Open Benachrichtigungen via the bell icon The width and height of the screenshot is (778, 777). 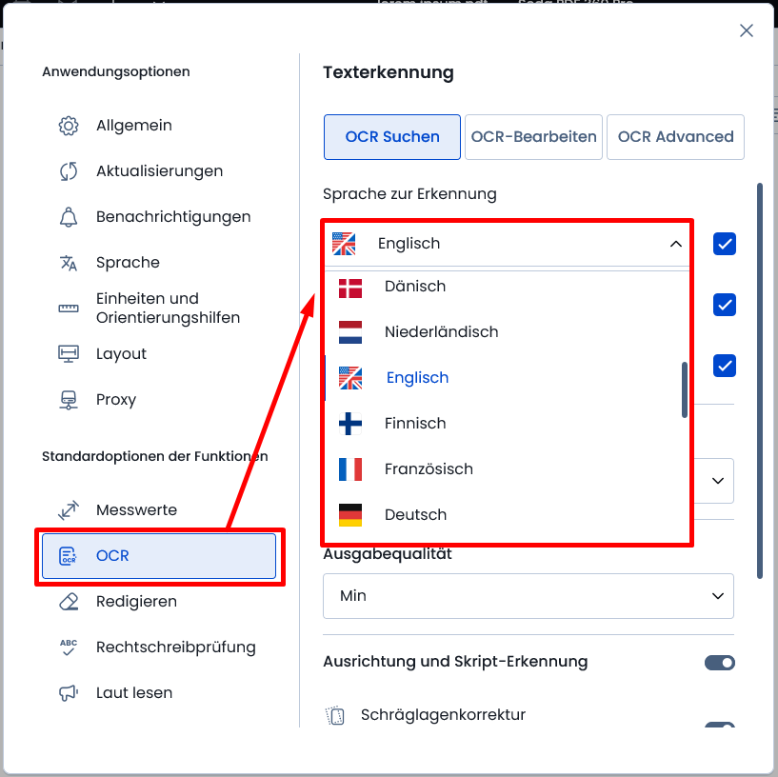(69, 217)
